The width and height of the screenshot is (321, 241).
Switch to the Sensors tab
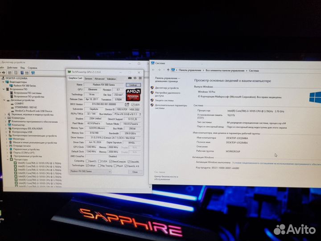click(89, 79)
